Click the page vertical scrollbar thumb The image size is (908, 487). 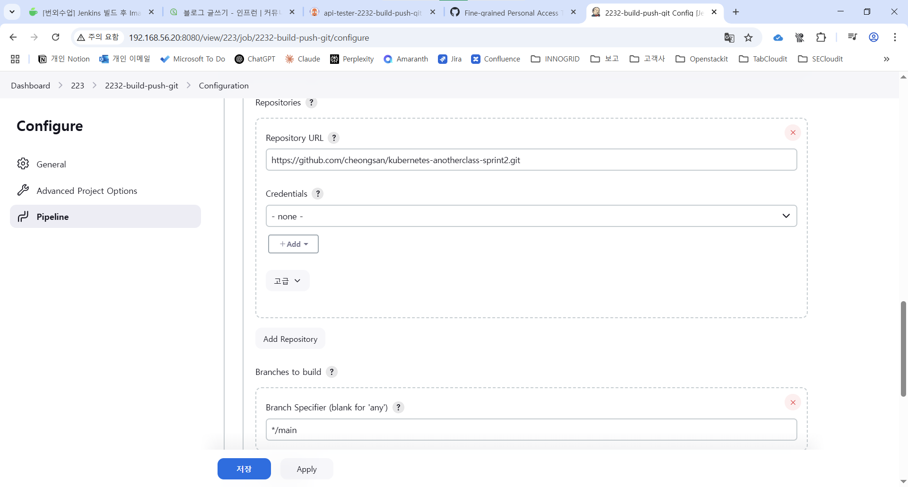(903, 349)
